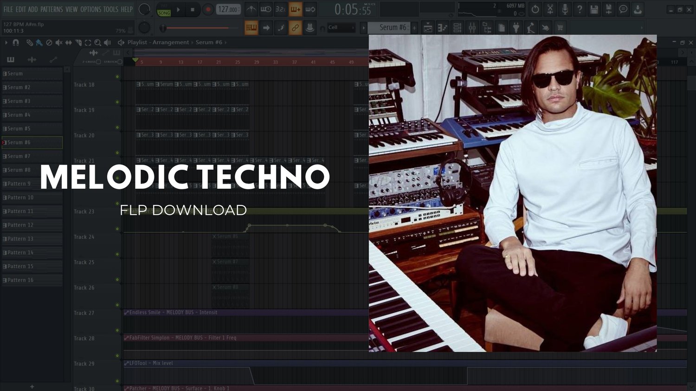Expand the playlist menu arrow
Screen dimensions: 696x391
pyautogui.click(x=6, y=42)
